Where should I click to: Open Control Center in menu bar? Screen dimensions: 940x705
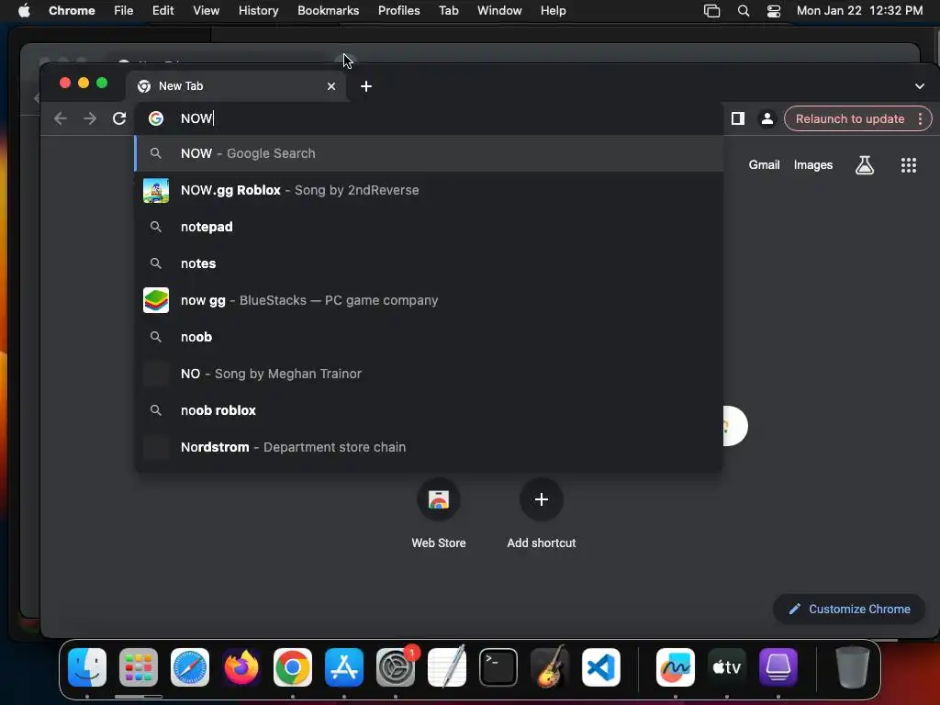tap(774, 10)
